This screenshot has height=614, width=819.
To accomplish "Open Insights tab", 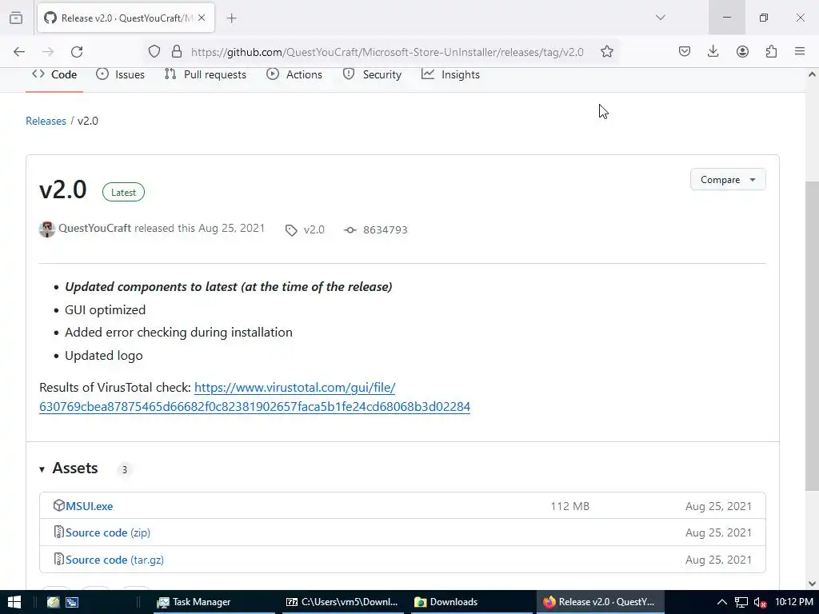I will [451, 74].
